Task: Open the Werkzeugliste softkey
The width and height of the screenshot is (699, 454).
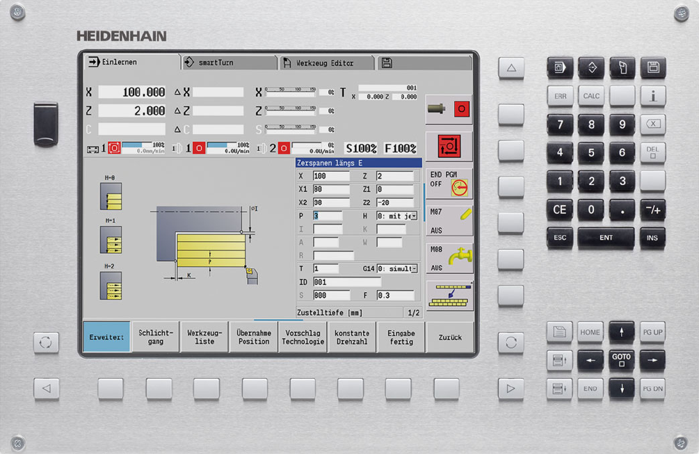Action: pos(204,337)
